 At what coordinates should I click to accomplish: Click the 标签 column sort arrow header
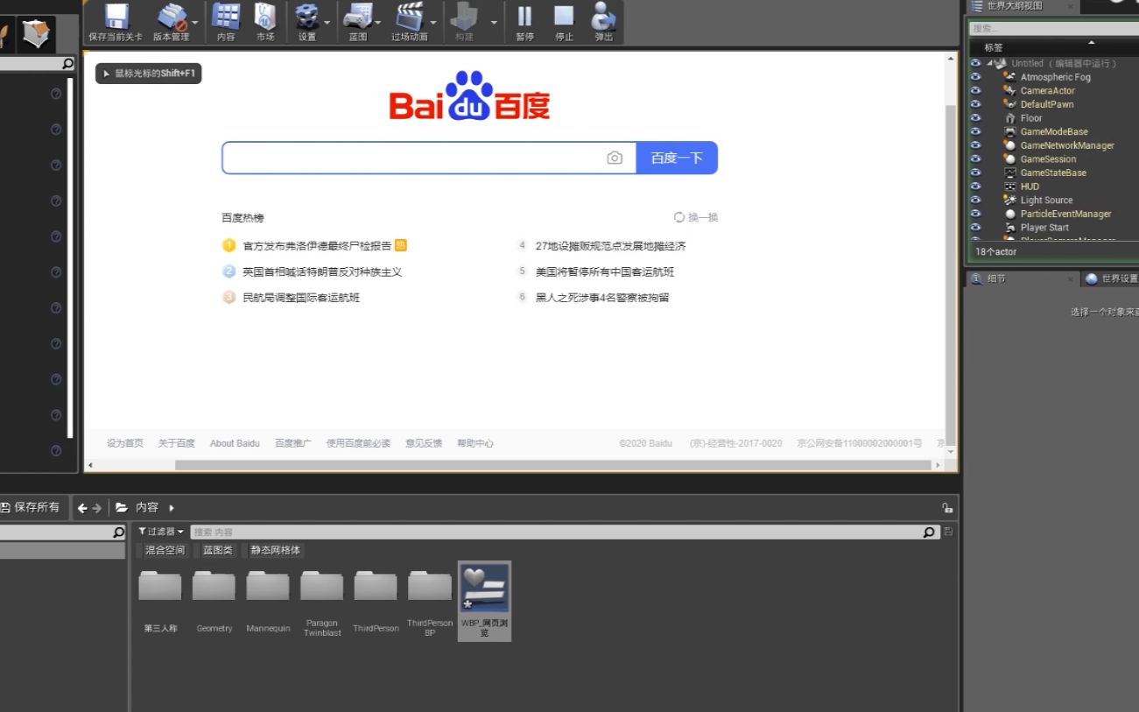(x=1091, y=43)
